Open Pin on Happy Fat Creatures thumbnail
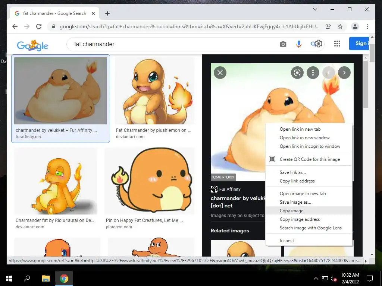This screenshot has width=382, height=286. click(150, 181)
